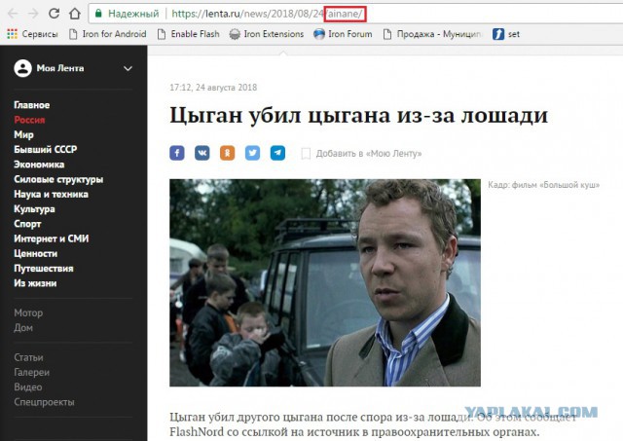The width and height of the screenshot is (623, 441).
Task: Open the Галереи link
Action: click(32, 372)
